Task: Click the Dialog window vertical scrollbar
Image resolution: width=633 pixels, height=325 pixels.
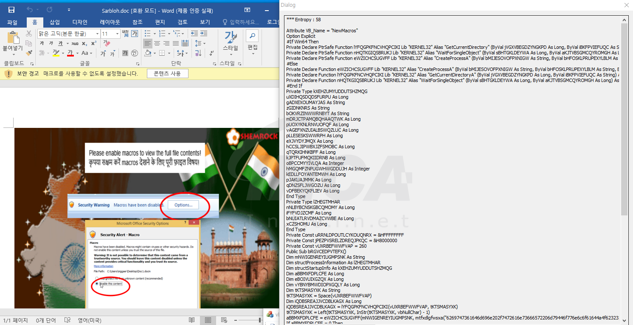Action: click(624, 171)
